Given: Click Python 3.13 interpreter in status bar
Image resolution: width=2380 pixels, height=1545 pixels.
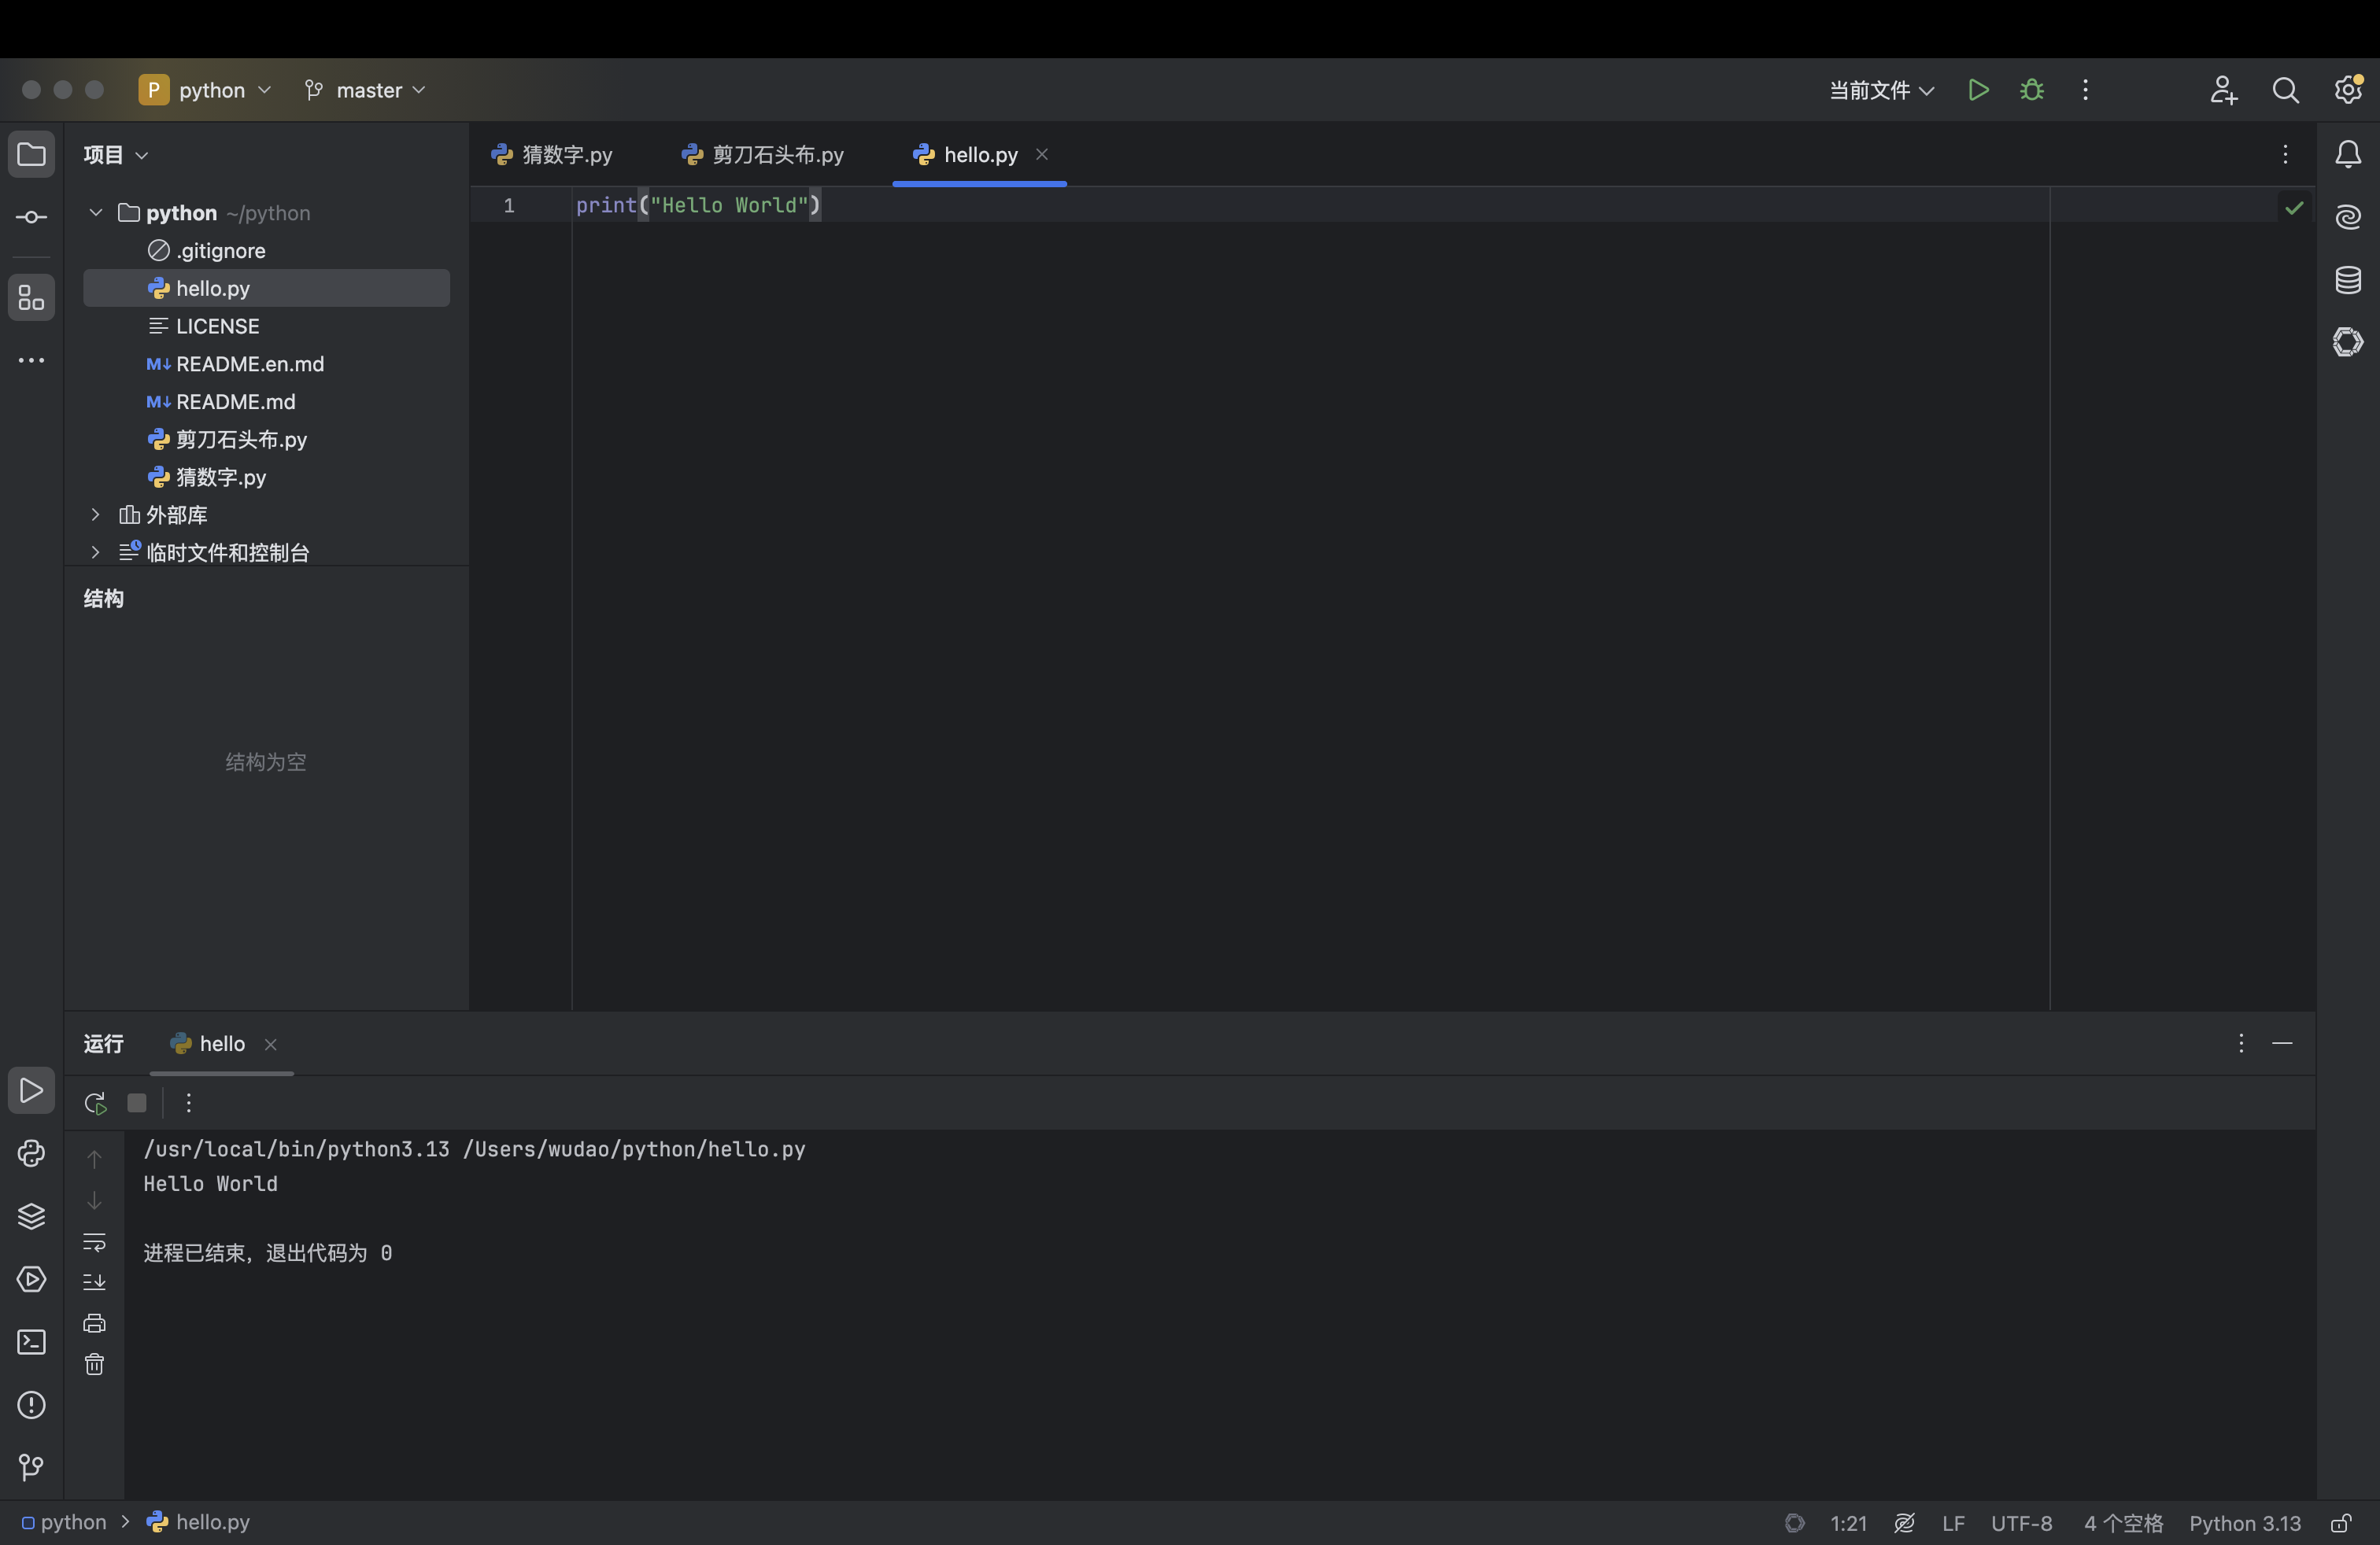Looking at the screenshot, I should click(2244, 1523).
